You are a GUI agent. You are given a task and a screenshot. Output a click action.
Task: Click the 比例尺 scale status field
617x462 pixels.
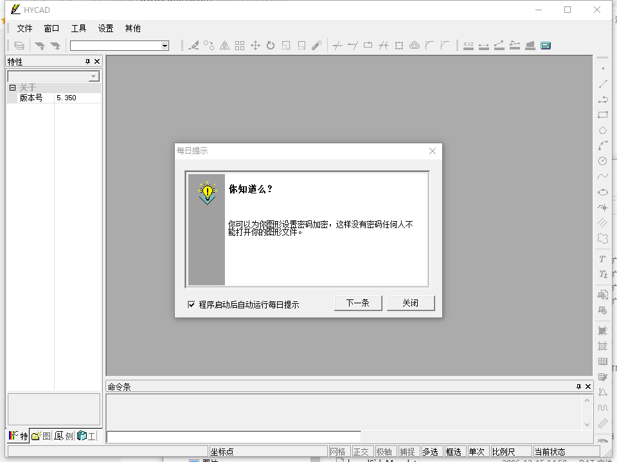coord(511,451)
